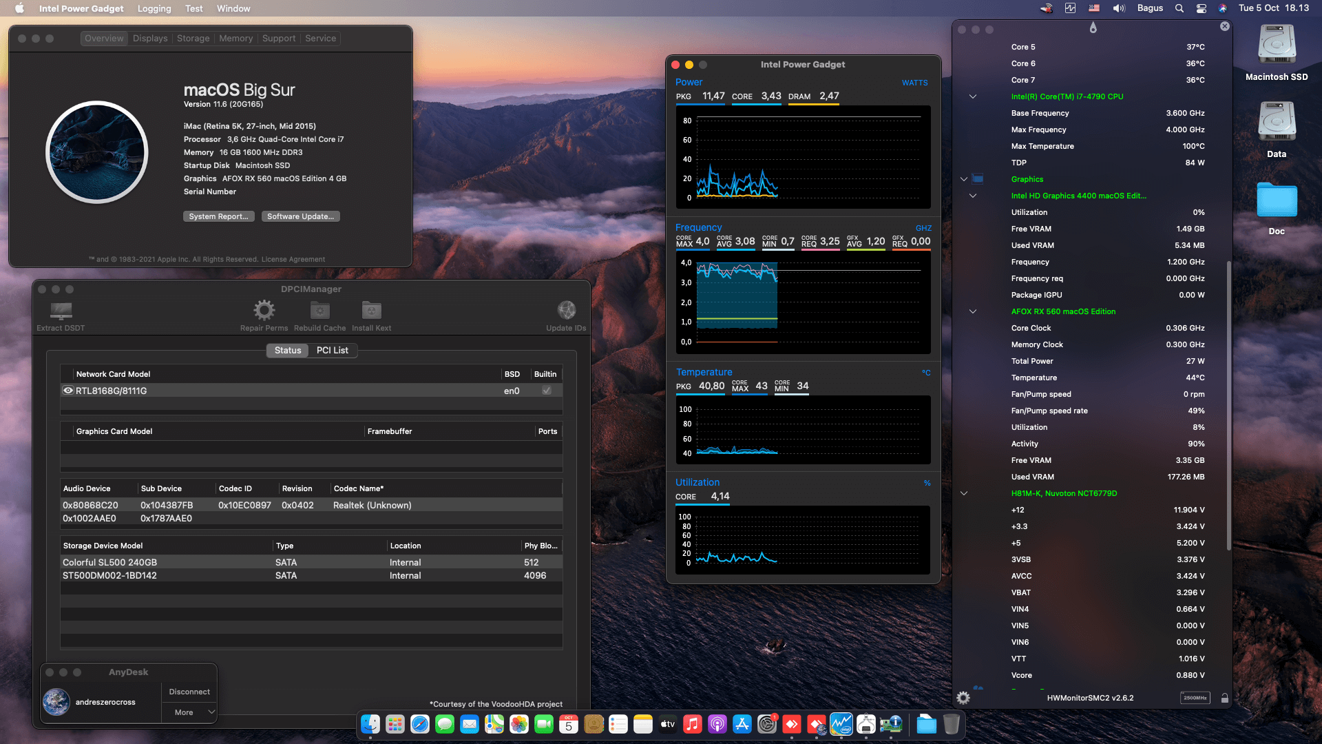This screenshot has height=744, width=1322.
Task: Collapse the Intel Core i7-4790 CPU group
Action: [x=973, y=96]
